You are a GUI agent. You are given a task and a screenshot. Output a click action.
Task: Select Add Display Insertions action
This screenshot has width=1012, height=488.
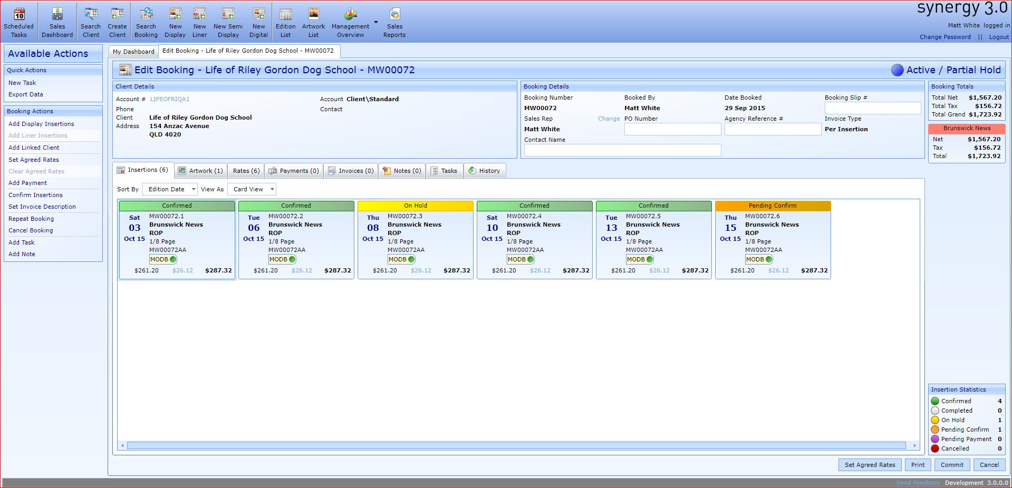click(41, 124)
